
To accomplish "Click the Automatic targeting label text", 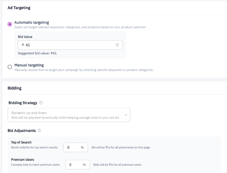I will [31, 22].
